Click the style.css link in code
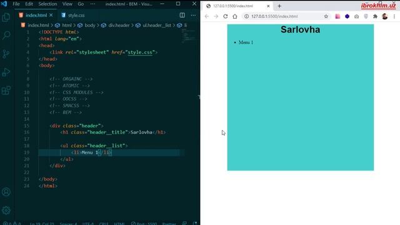Image resolution: width=400 pixels, height=225 pixels. (140, 52)
